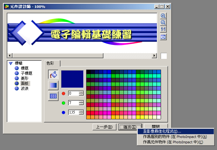Screen dimensions: 217x150
Task: Click the preview scrollbar right arrow
Action: (154, 56)
